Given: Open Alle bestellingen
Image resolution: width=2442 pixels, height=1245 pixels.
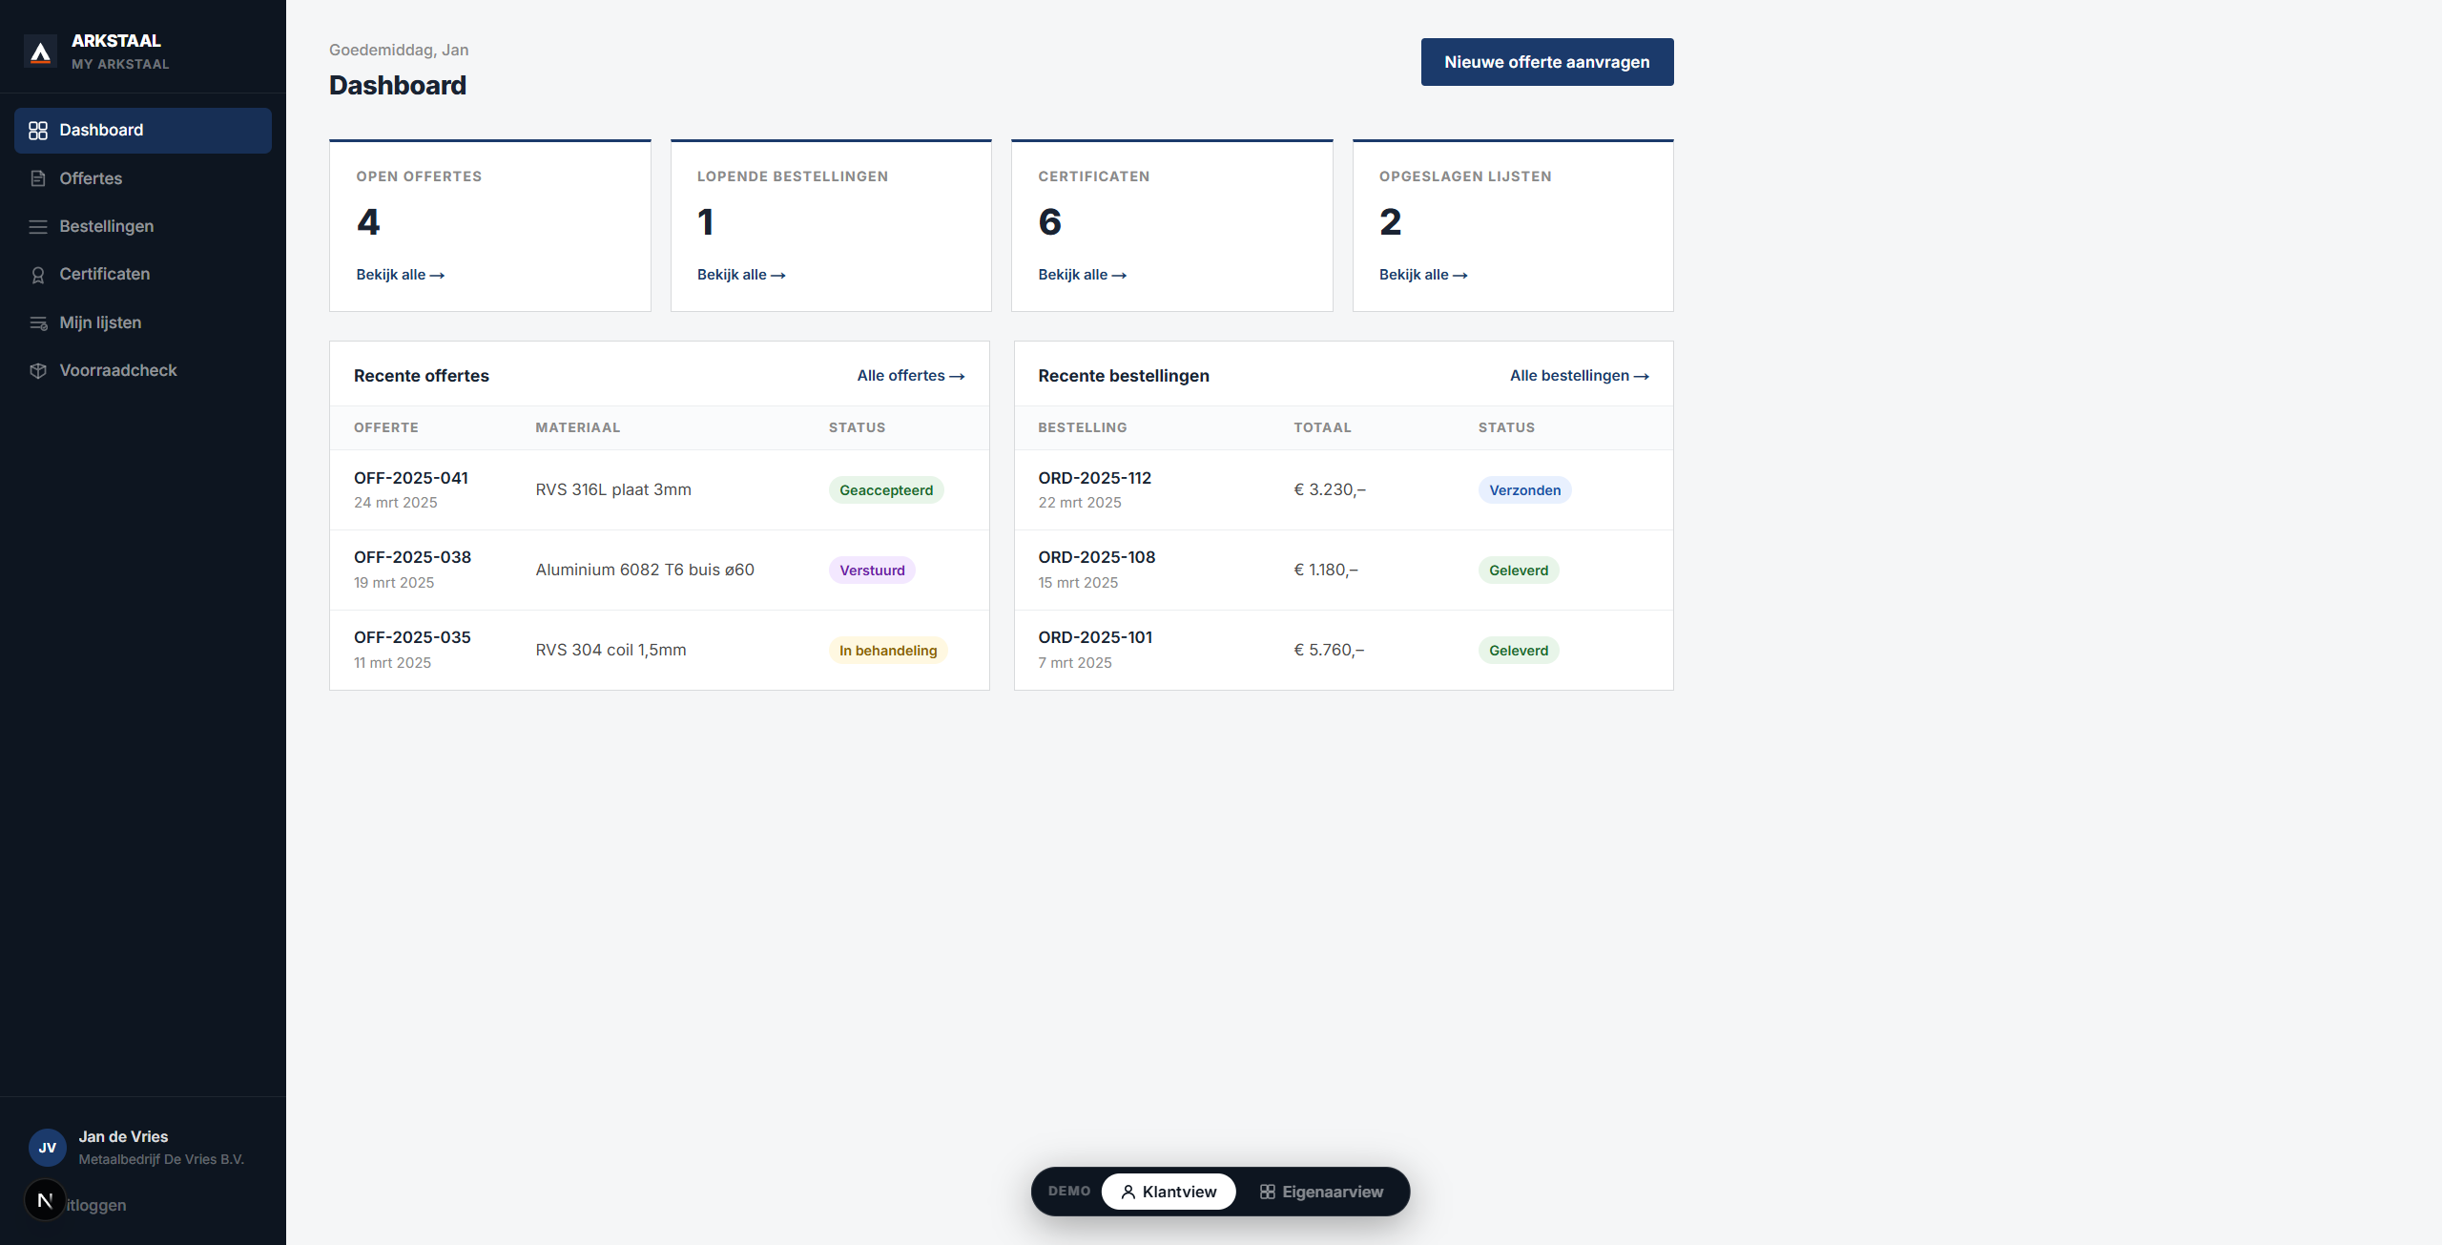Looking at the screenshot, I should click(x=1578, y=375).
